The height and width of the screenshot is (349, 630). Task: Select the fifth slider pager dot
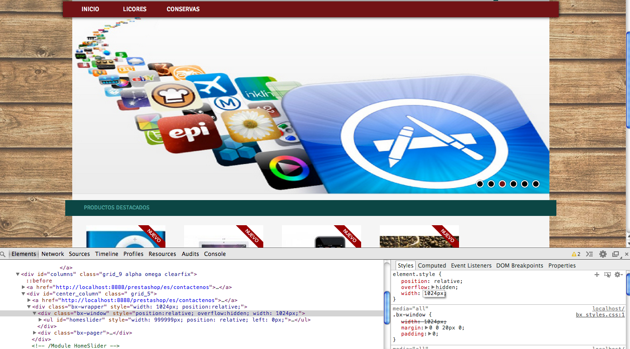click(525, 184)
